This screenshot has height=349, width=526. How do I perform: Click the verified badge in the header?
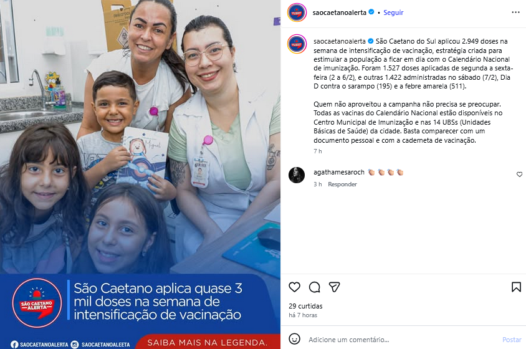point(371,12)
